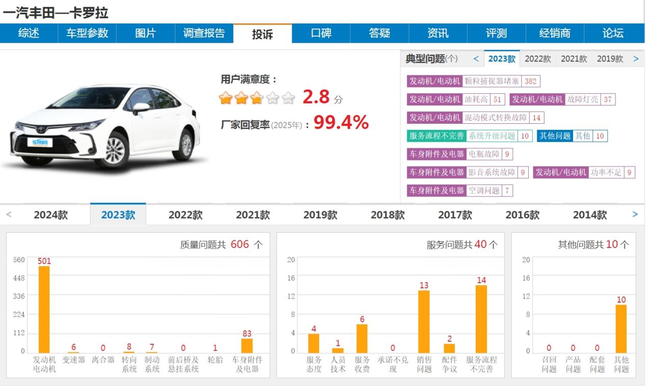Open the 经销商 navigation item
Viewport: 647px width, 386px height.
click(x=555, y=34)
